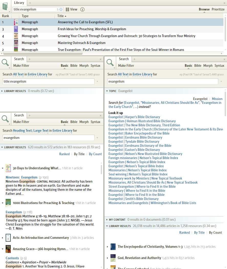The image size is (227, 269).
Task: Show library information icon
Action: (82, 9)
